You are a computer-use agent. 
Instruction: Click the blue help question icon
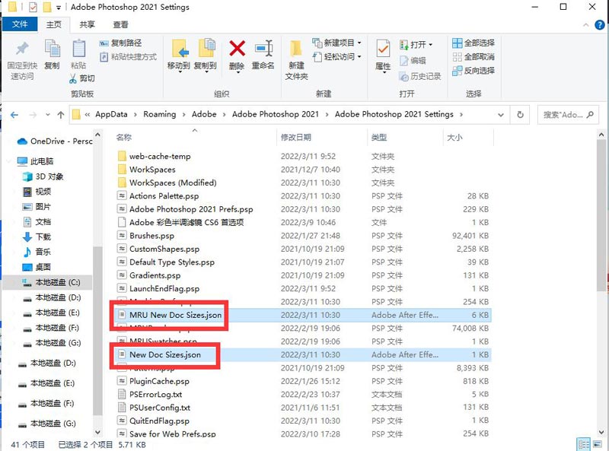(x=600, y=25)
